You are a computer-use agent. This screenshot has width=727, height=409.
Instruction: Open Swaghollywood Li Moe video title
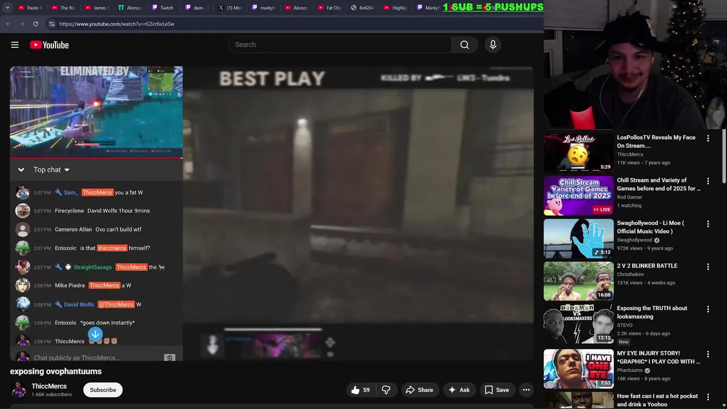(650, 227)
